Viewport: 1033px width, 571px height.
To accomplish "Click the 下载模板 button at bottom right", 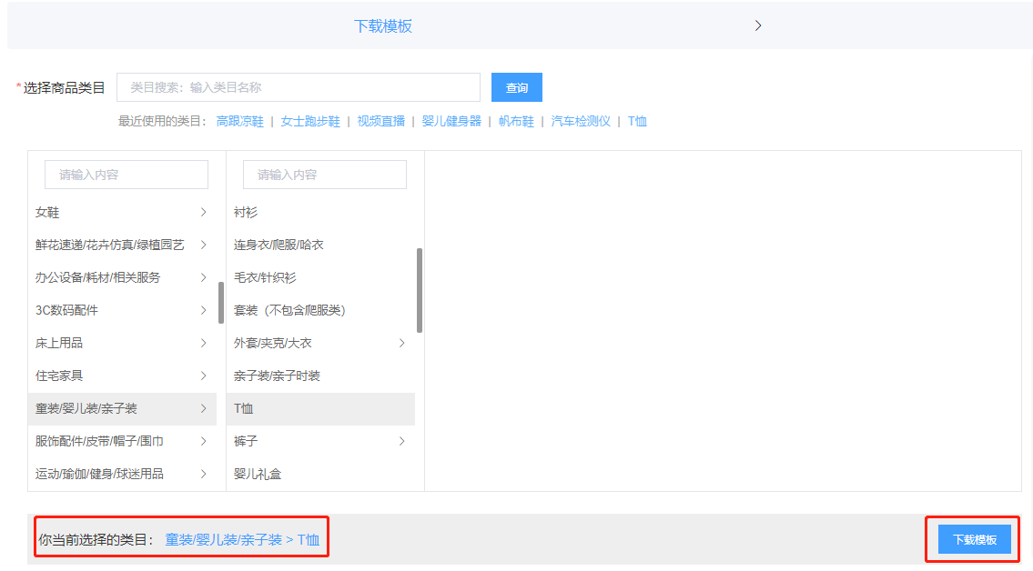I will (974, 538).
